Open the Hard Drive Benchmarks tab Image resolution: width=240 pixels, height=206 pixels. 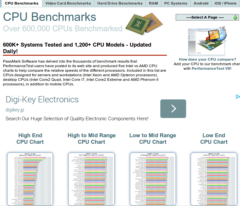point(120,3)
